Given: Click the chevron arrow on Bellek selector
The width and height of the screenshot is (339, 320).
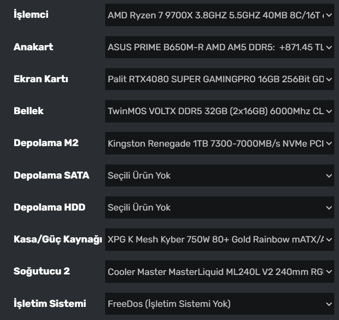Looking at the screenshot, I should 329,112.
